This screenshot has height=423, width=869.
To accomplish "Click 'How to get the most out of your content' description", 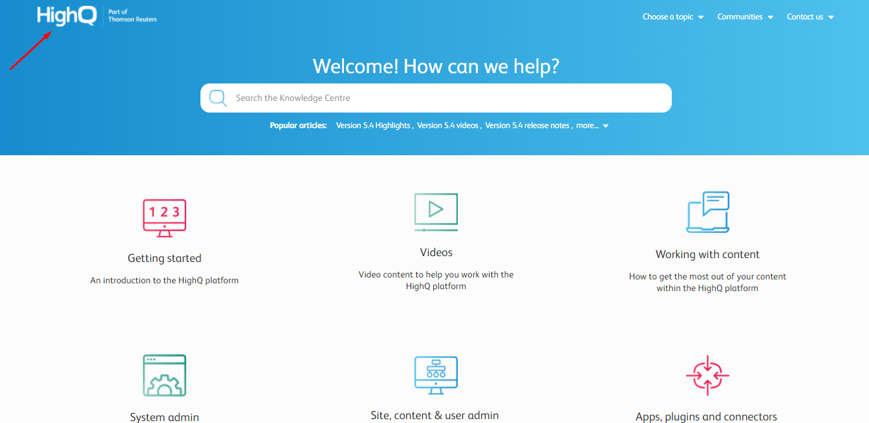I will (x=707, y=282).
